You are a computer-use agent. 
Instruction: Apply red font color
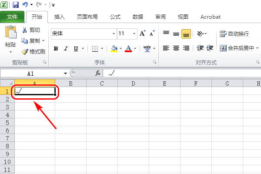(x=128, y=49)
